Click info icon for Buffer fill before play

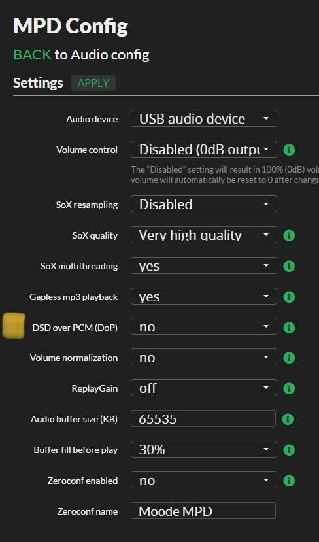point(289,450)
